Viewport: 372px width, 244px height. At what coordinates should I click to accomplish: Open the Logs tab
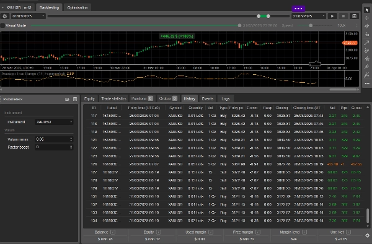pos(226,99)
